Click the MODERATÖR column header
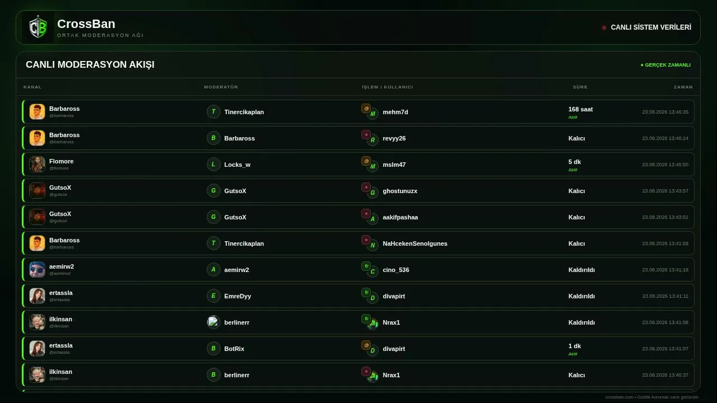Image resolution: width=717 pixels, height=403 pixels. (x=221, y=87)
